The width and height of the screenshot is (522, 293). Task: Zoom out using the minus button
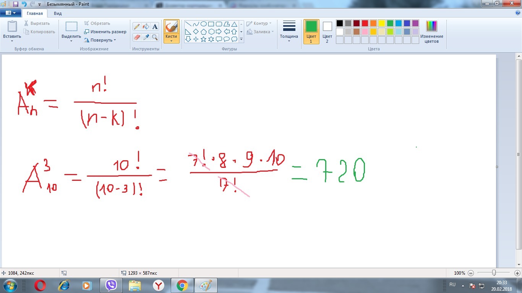(x=471, y=273)
